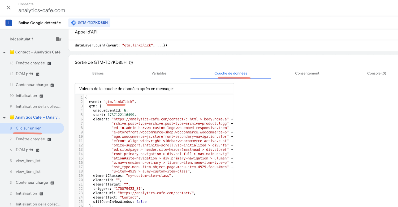Click the blue GTM diamond icon
Screen dimensions: 398x207
pyautogui.click(x=74, y=23)
